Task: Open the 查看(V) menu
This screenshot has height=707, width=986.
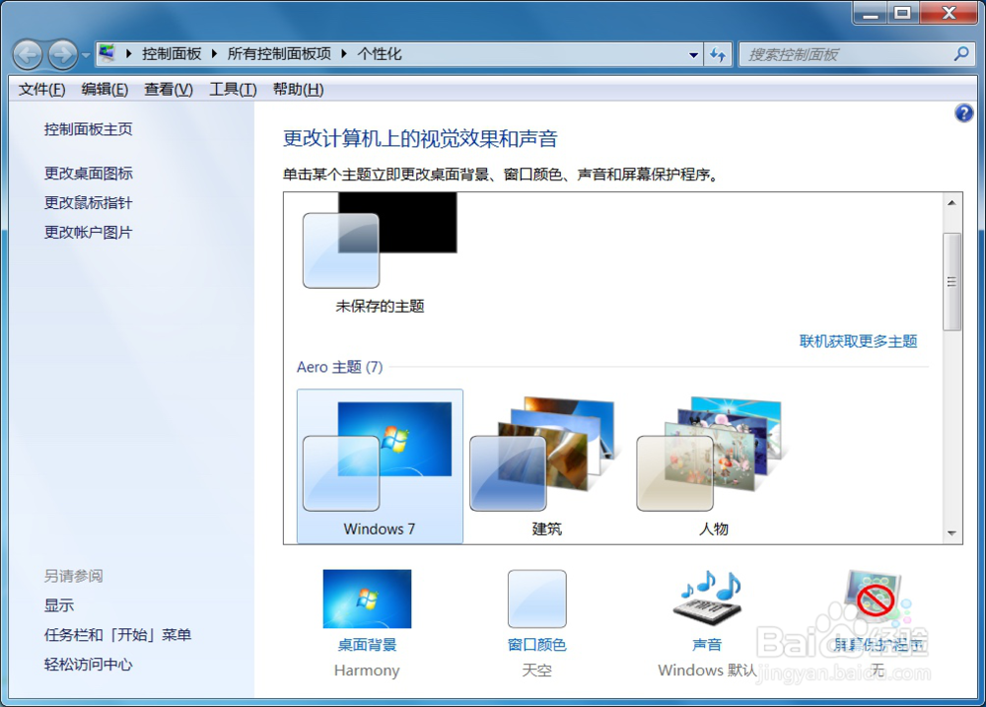Action: [x=168, y=90]
